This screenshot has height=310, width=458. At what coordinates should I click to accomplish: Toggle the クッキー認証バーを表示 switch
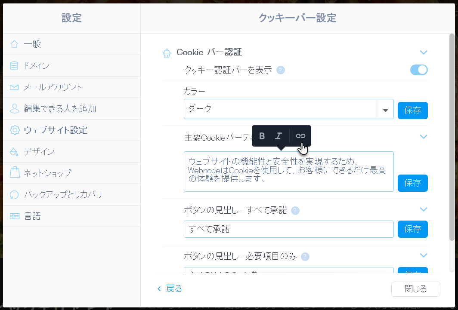coord(419,70)
